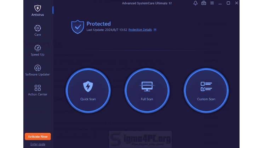263x148 pixels.
Task: Open the Speed Up section
Action: [x=38, y=50]
